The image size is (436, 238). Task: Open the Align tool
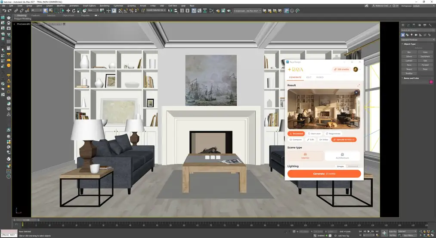pyautogui.click(x=176, y=11)
